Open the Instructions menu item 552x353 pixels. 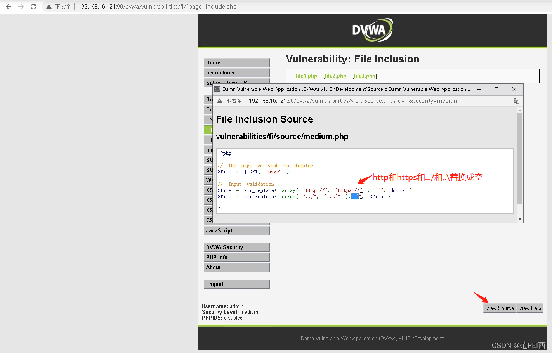(x=237, y=73)
